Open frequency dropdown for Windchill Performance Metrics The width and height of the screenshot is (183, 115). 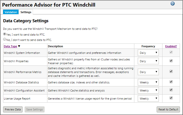pos(148,72)
